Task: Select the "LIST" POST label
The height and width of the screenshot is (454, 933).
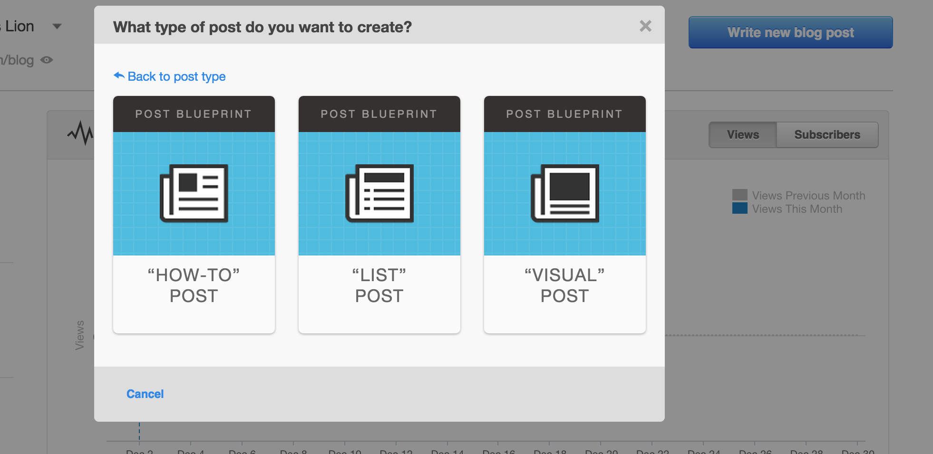Action: coord(379,285)
